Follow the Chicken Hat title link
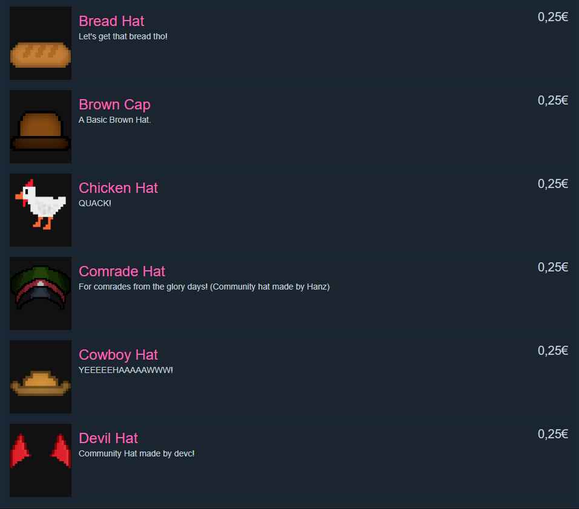The width and height of the screenshot is (579, 509). (x=118, y=188)
